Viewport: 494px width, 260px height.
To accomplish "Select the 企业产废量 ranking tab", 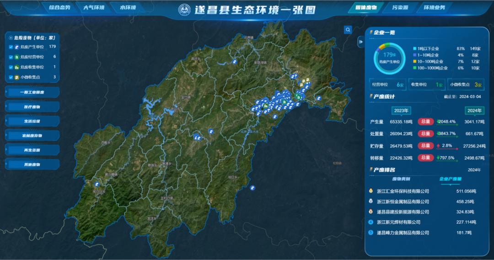I will pyautogui.click(x=450, y=179).
